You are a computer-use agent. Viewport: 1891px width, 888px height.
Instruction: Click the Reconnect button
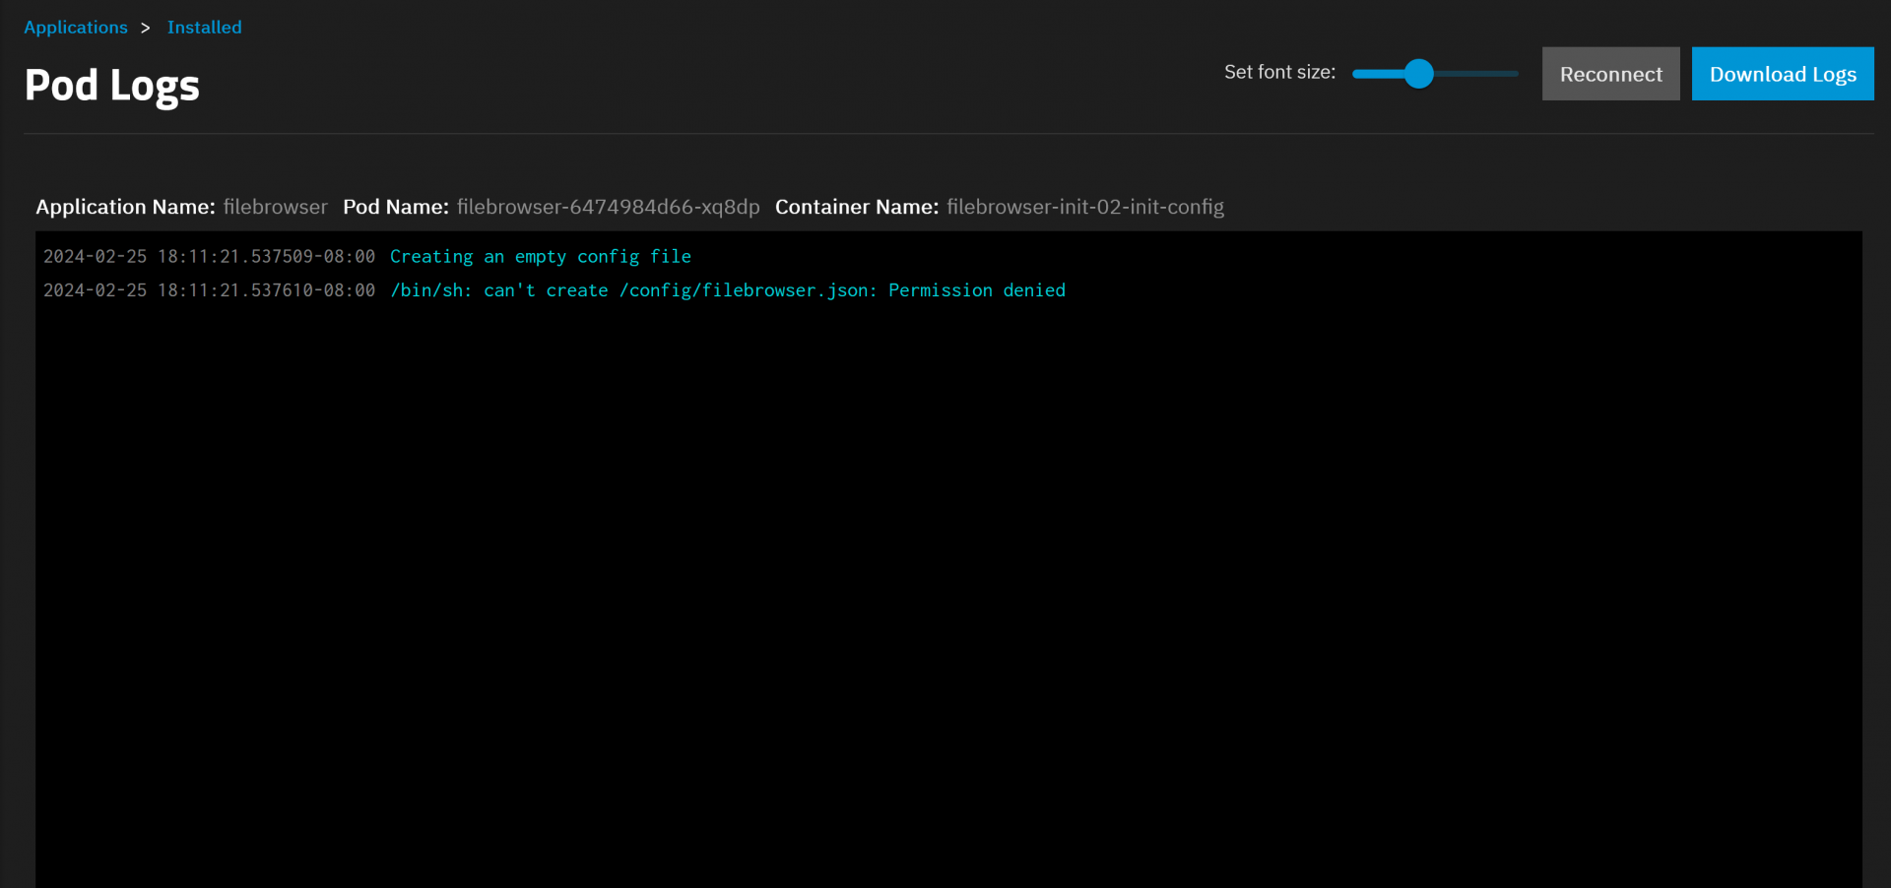click(x=1610, y=74)
